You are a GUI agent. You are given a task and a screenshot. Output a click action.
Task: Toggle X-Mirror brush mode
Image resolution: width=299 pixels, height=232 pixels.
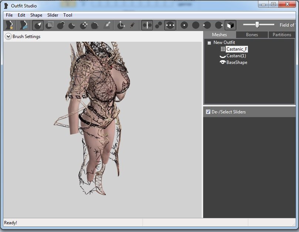coord(147,25)
